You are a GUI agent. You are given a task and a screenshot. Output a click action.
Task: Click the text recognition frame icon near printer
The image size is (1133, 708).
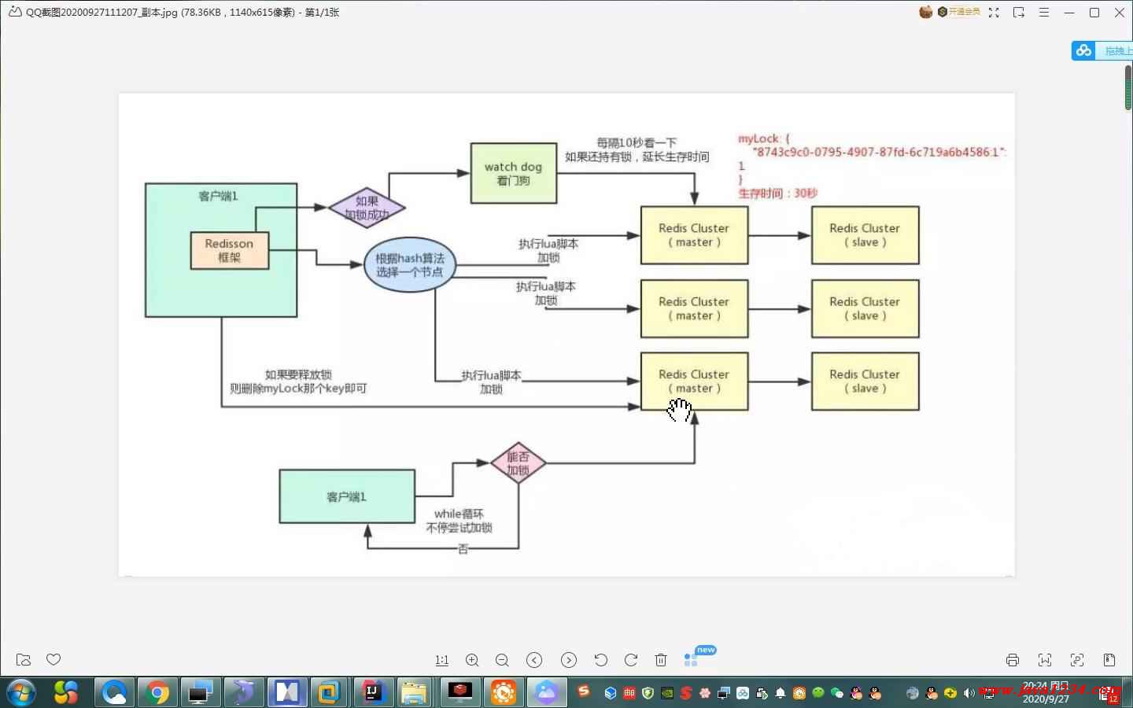[x=1045, y=660]
